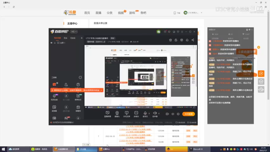
Task: Expand the user account dropdown arrow in header
Action: 201,13
